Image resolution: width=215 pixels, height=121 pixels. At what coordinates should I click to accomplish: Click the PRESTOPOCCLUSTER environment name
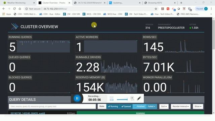(171, 28)
